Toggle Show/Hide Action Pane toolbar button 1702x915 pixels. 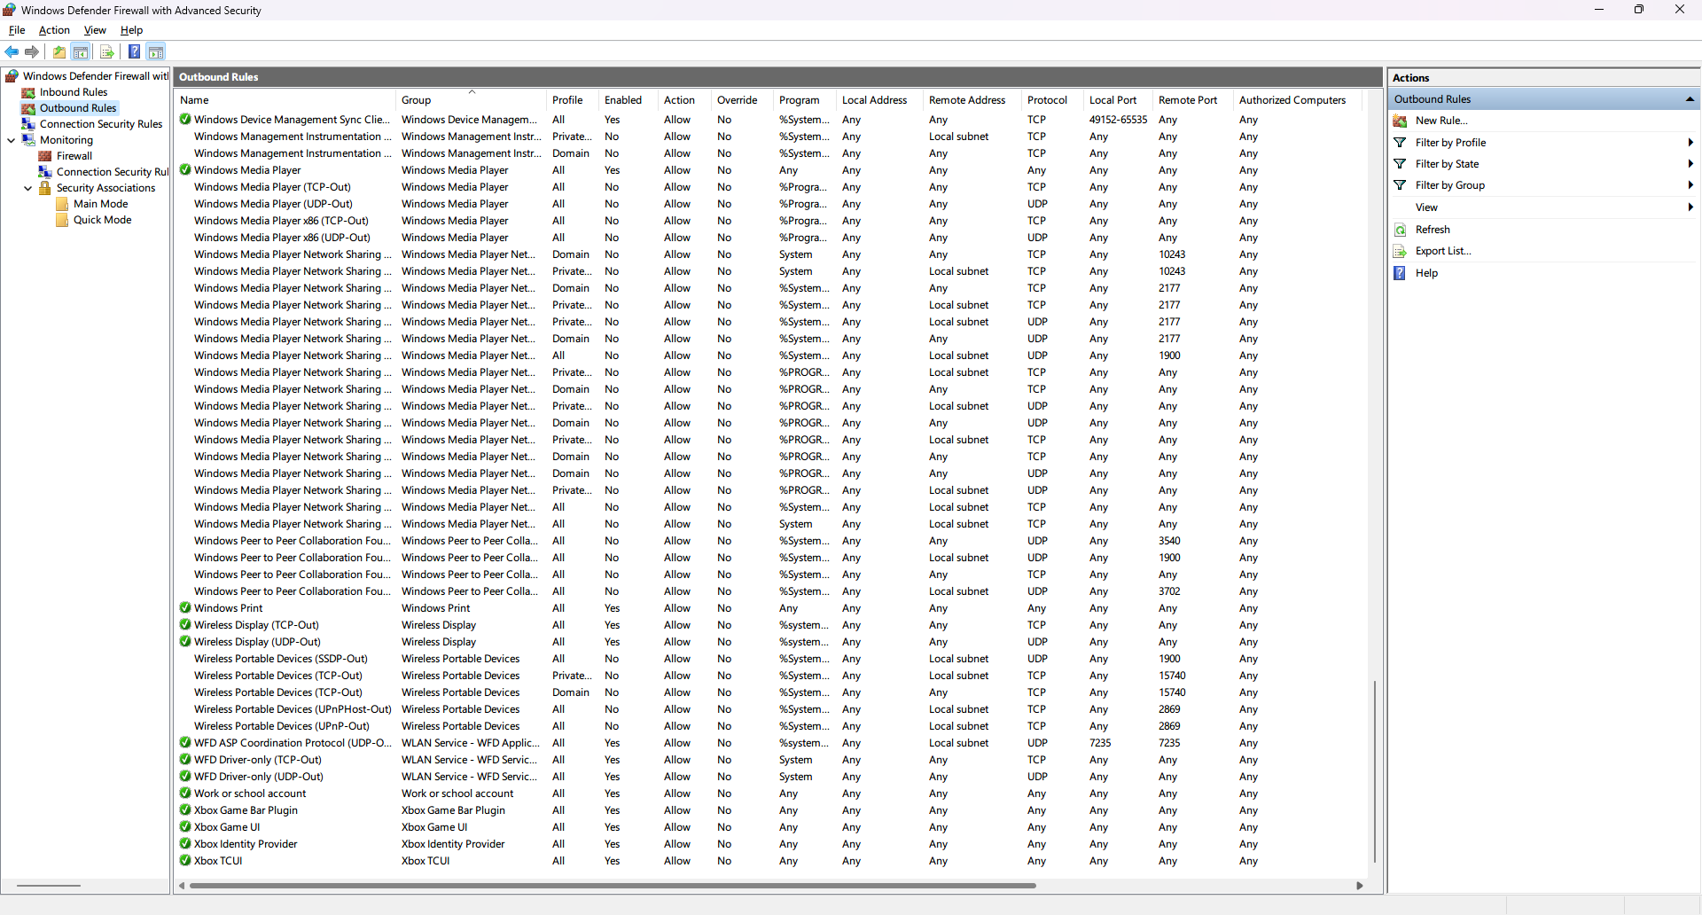156,52
